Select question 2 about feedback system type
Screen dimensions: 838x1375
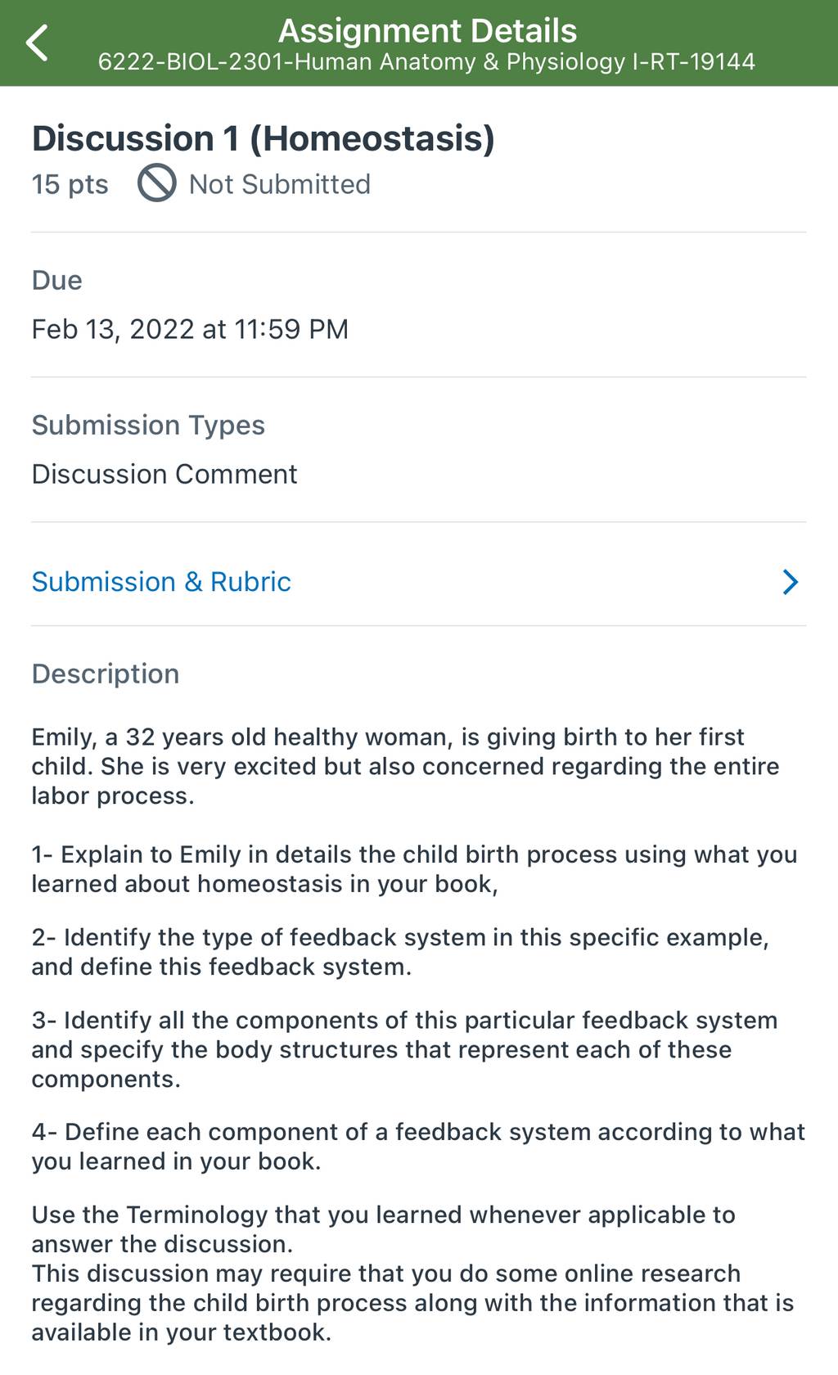(x=401, y=952)
